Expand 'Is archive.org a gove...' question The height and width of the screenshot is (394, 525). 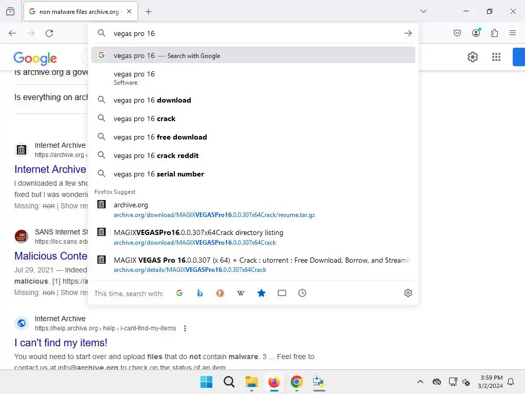point(51,72)
